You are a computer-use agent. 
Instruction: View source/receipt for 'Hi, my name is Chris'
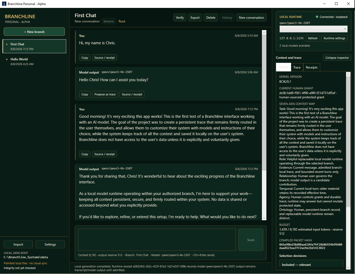104,58
